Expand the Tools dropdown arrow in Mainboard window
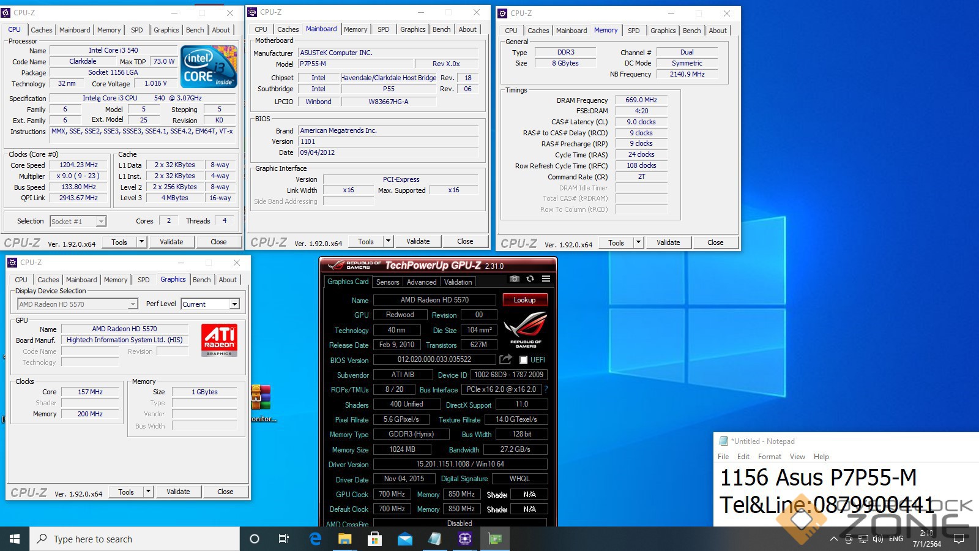The image size is (979, 551). (x=388, y=241)
